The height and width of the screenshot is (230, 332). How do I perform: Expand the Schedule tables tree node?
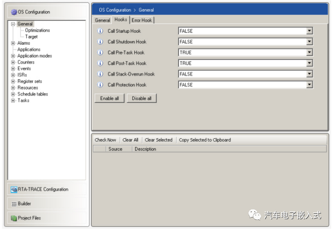13,94
